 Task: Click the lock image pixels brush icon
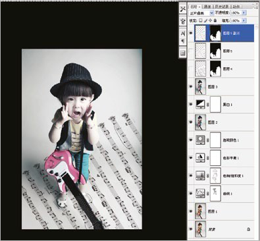pyautogui.click(x=205, y=20)
